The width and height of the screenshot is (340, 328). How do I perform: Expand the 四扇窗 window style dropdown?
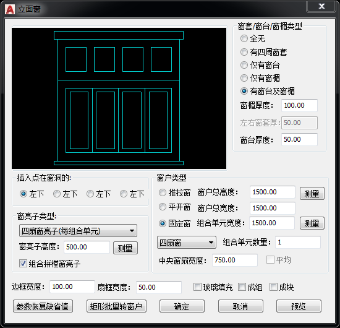[x=187, y=243]
